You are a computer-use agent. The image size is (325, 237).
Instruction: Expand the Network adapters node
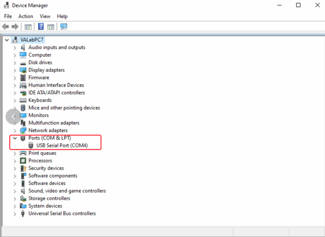pyautogui.click(x=14, y=131)
